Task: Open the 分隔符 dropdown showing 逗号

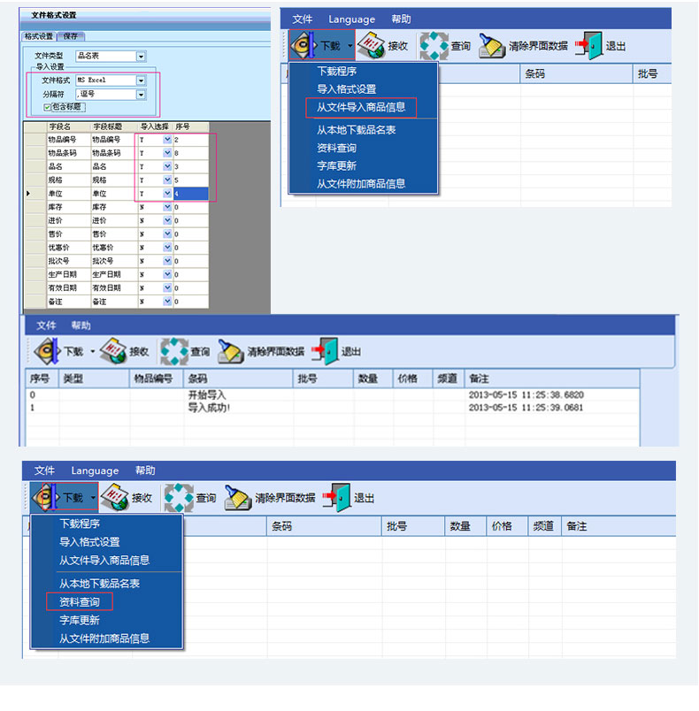Action: (x=141, y=95)
